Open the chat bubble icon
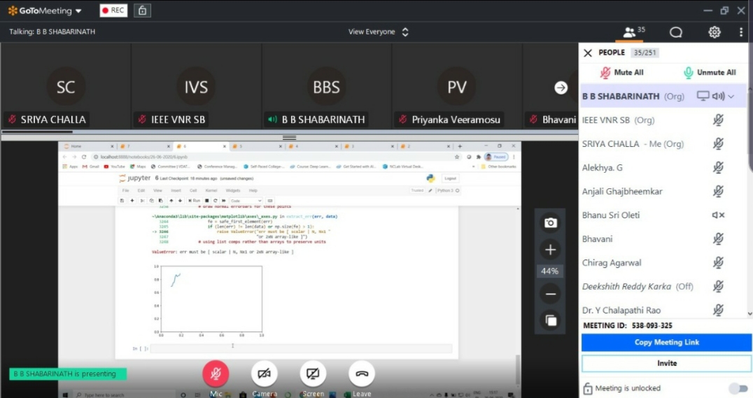 (x=675, y=32)
